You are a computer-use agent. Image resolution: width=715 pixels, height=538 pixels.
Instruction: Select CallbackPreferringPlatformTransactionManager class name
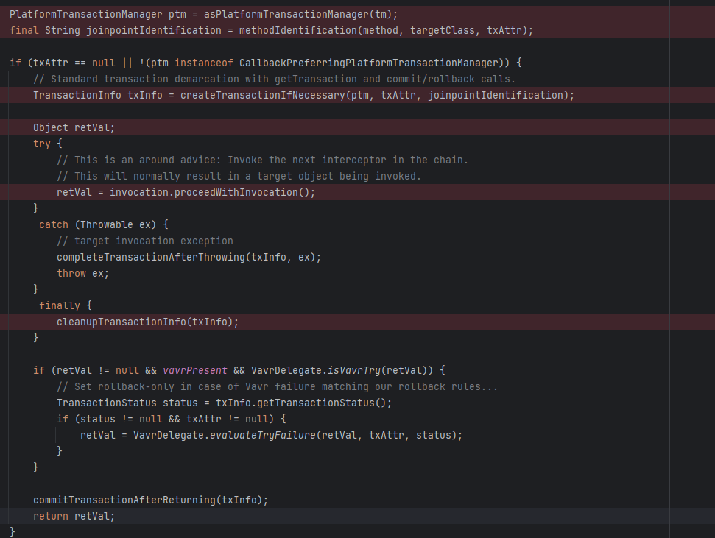click(368, 63)
